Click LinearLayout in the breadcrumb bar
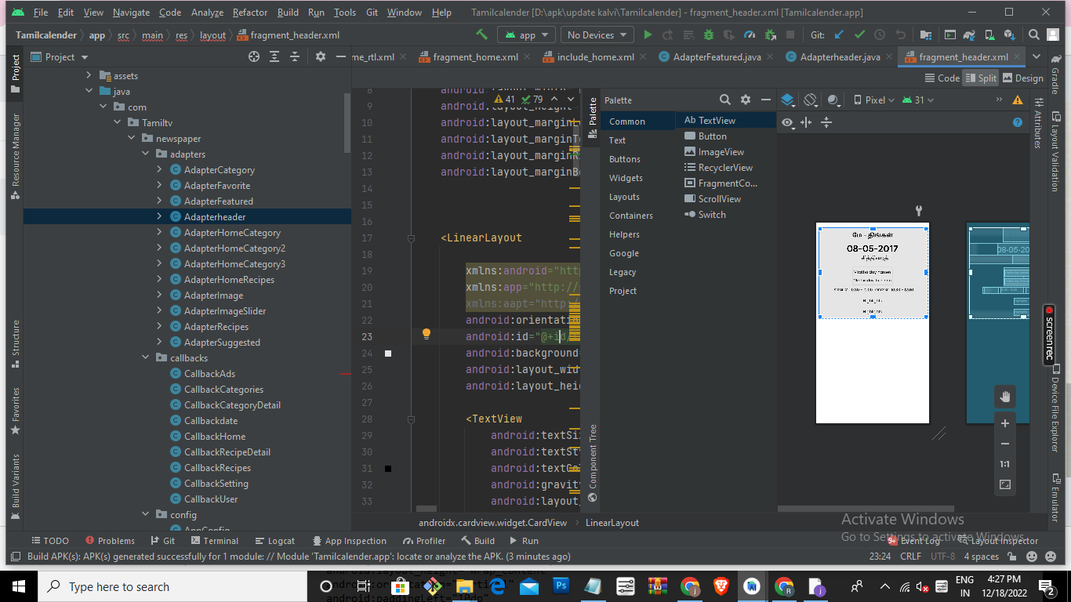 pos(612,523)
